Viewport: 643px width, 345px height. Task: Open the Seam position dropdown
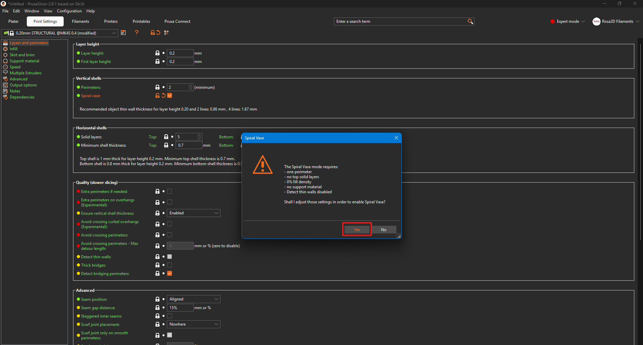(x=194, y=299)
